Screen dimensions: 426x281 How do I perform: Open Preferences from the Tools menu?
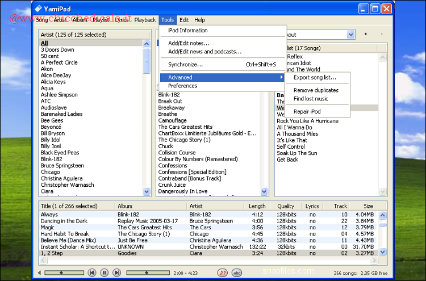click(182, 86)
